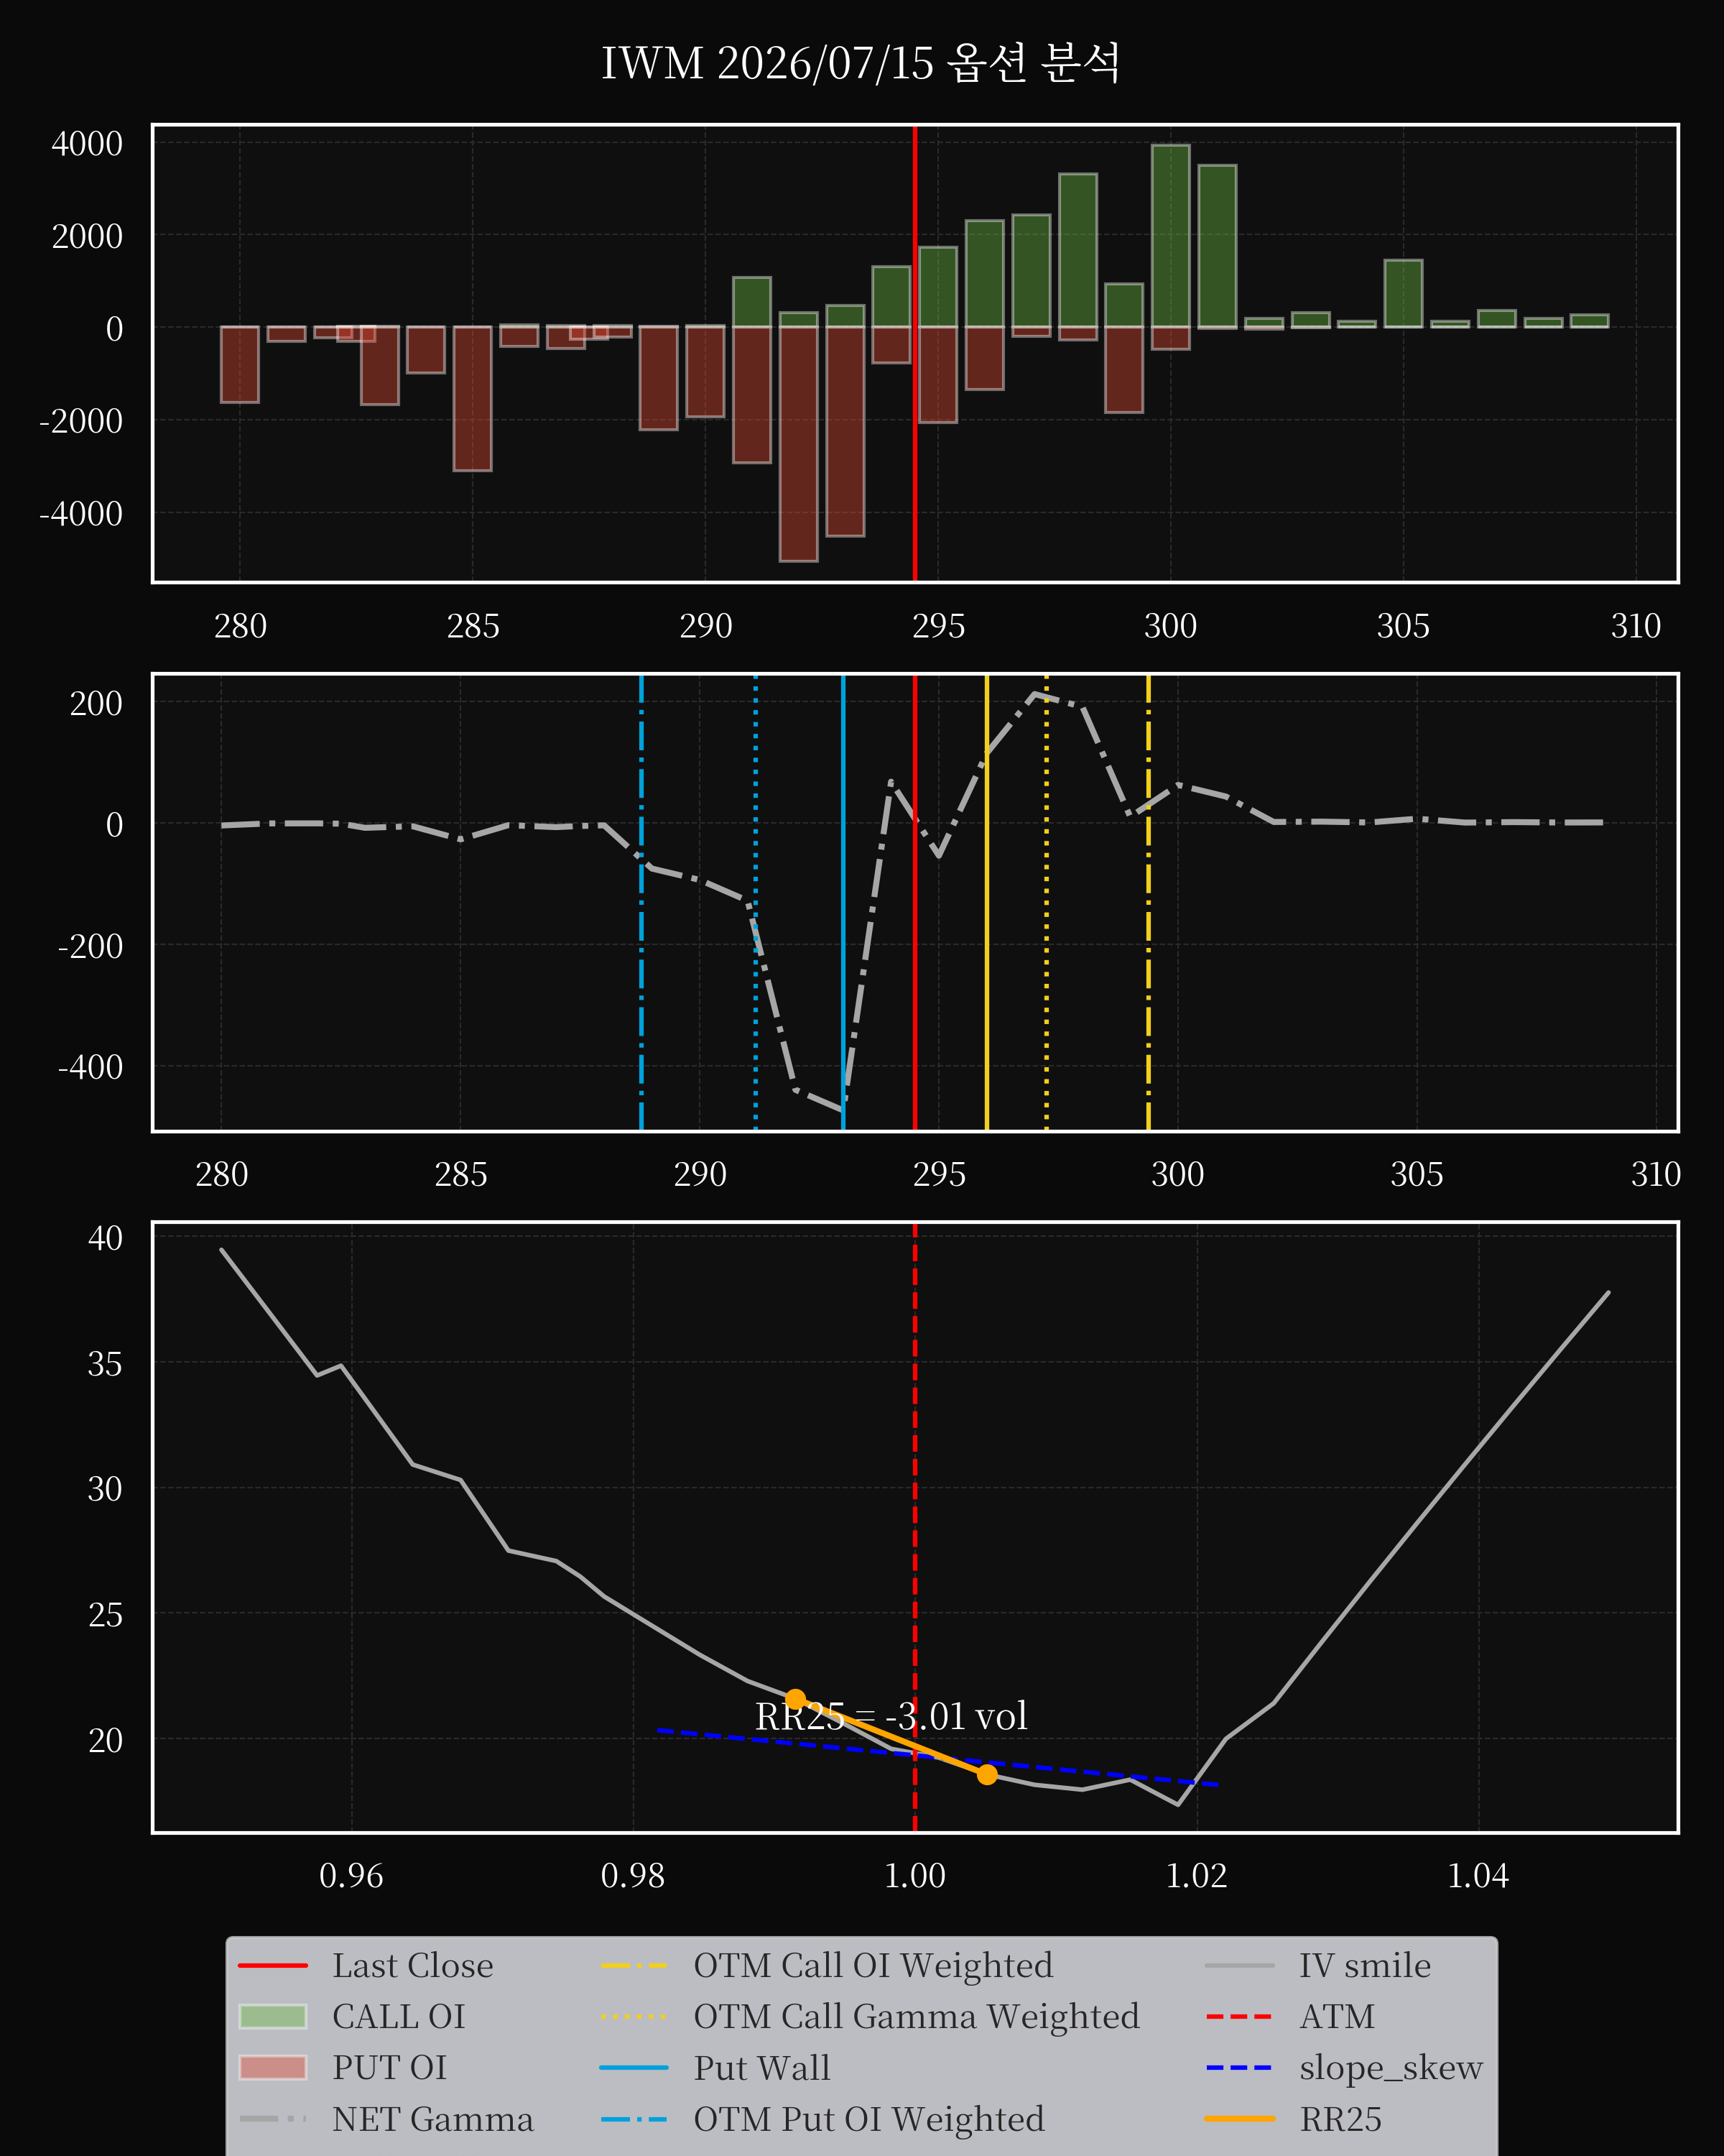Click the slope_skew legend label

tap(1391, 2068)
